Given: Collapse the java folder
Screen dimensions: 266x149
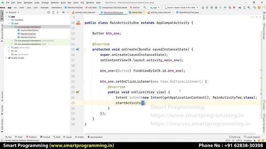Looking at the screenshot, I should click(x=9, y=23).
